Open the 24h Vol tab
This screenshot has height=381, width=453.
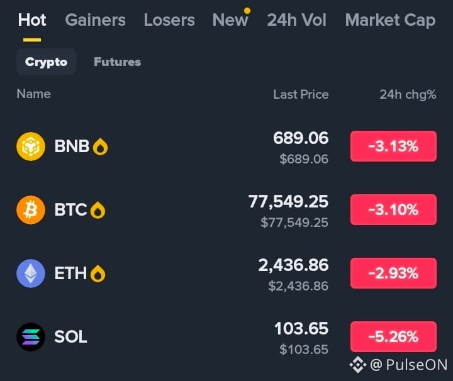tap(297, 20)
